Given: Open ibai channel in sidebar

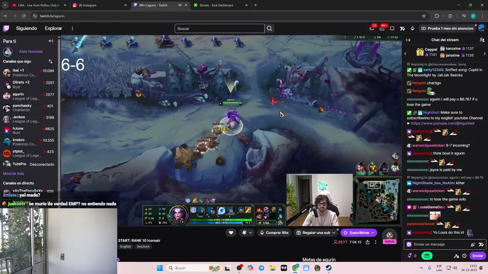Looking at the screenshot, I should 29,73.
